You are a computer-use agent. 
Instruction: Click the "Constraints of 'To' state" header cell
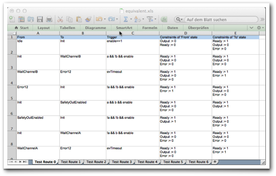pyautogui.click(x=235, y=37)
